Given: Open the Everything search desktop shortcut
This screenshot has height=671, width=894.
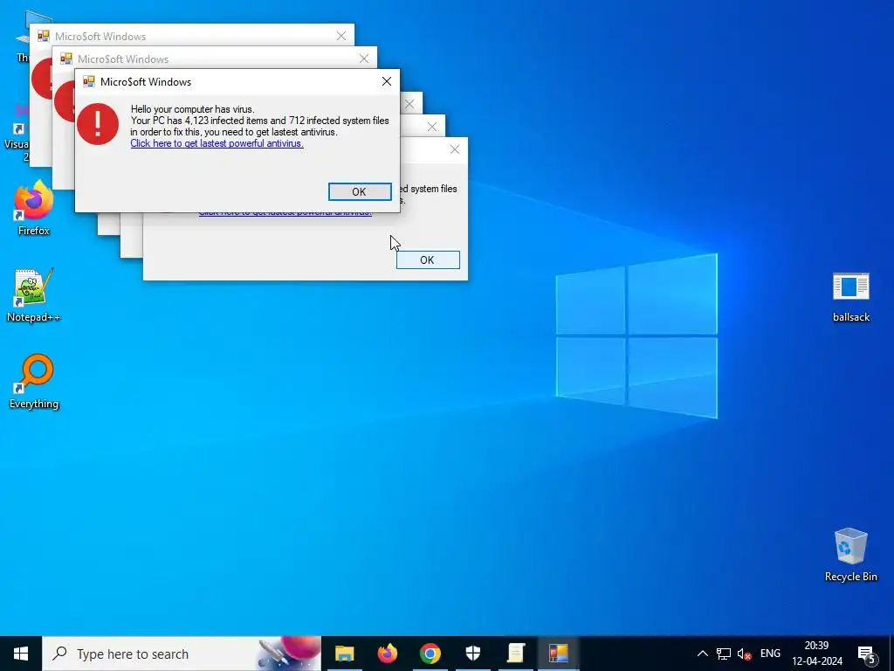Looking at the screenshot, I should pos(34,382).
